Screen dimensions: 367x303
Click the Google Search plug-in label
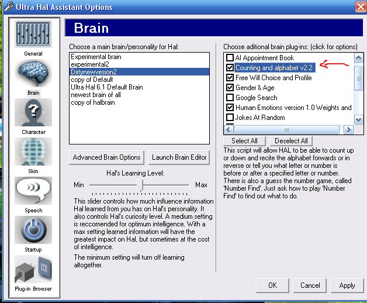[257, 98]
